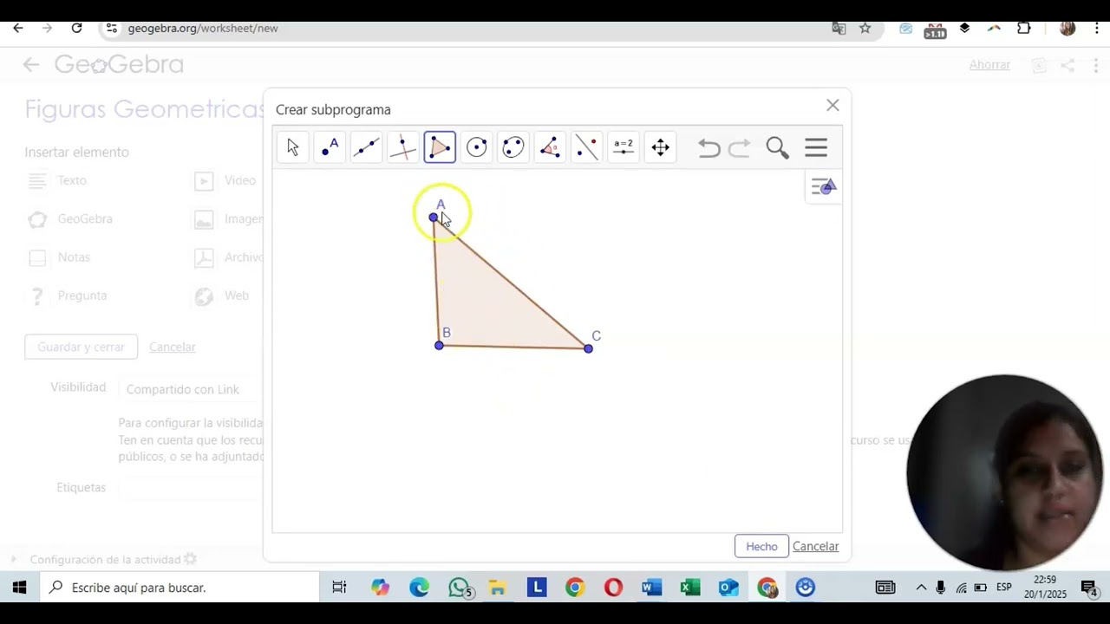Redo the construction step

point(740,148)
